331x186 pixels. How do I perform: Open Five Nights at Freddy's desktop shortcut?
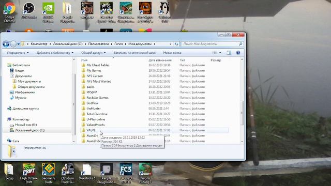[x=145, y=12]
